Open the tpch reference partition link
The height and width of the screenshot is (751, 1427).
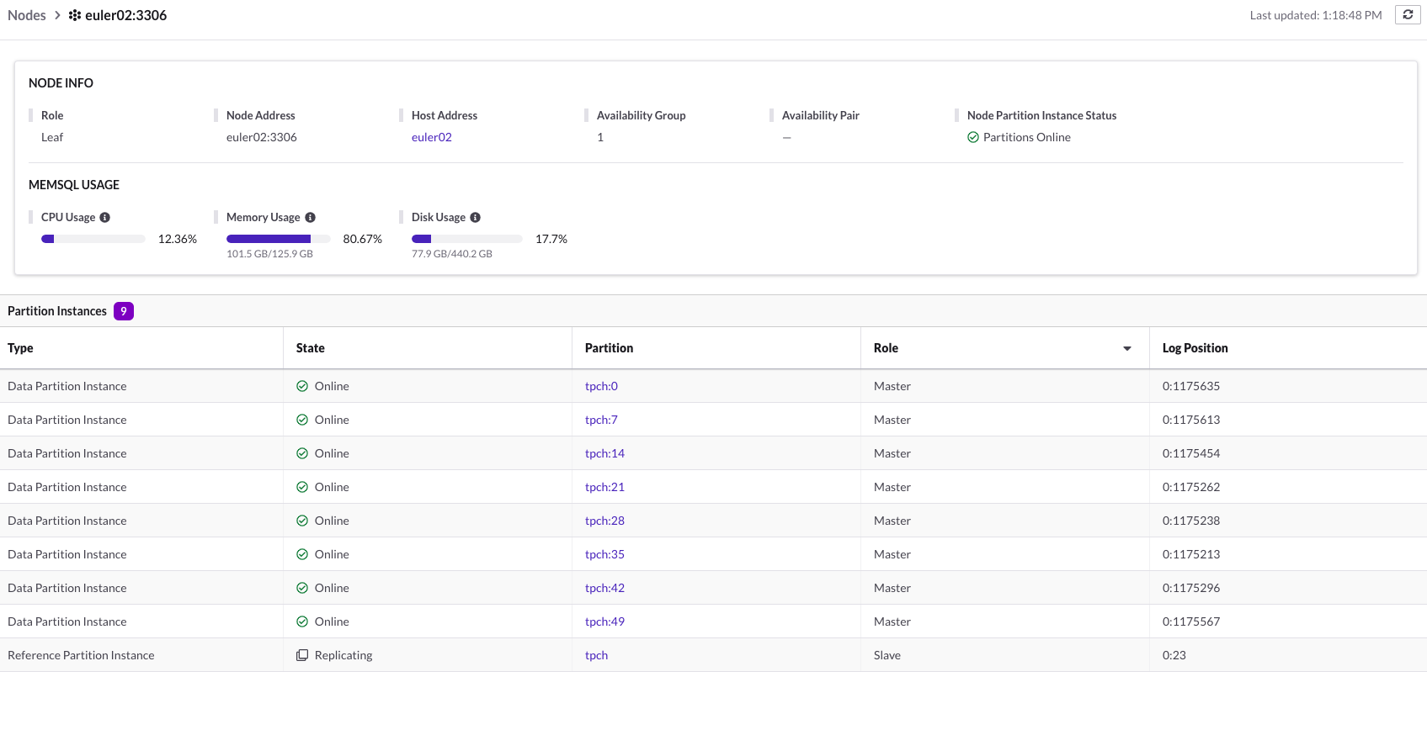click(596, 655)
